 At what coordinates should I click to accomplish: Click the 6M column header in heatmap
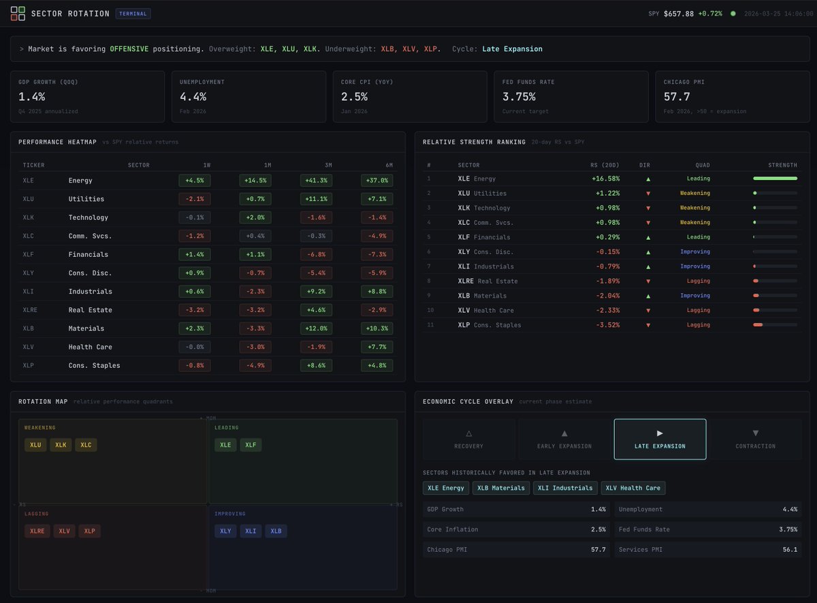389,165
